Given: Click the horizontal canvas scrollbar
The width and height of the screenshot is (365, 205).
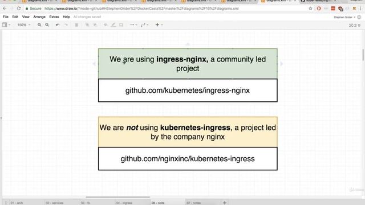Looking at the screenshot, I should tap(118, 197).
